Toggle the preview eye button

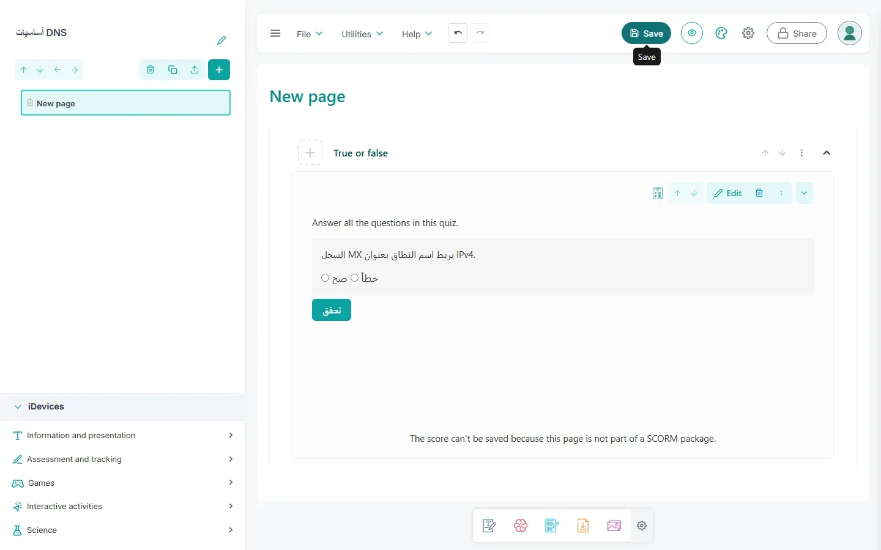coord(692,33)
